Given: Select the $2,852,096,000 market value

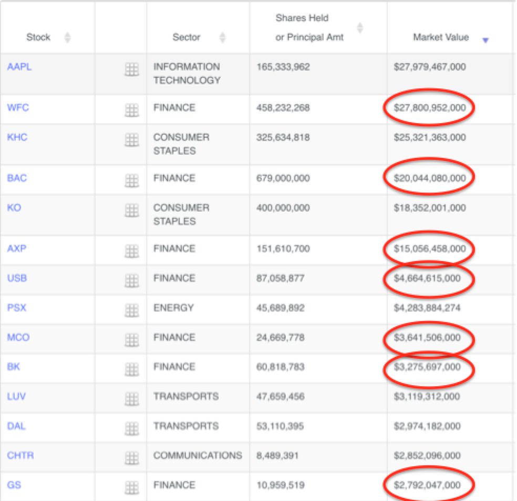Looking at the screenshot, I should coord(427,455).
